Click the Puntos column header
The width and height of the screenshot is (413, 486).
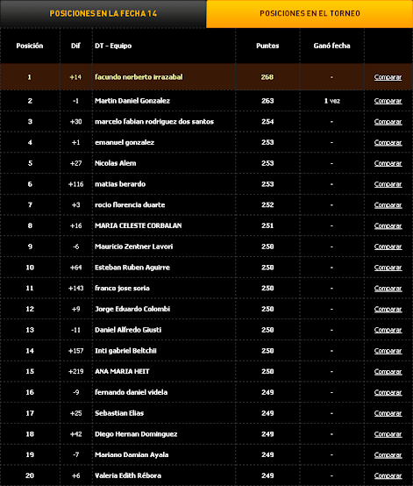267,46
